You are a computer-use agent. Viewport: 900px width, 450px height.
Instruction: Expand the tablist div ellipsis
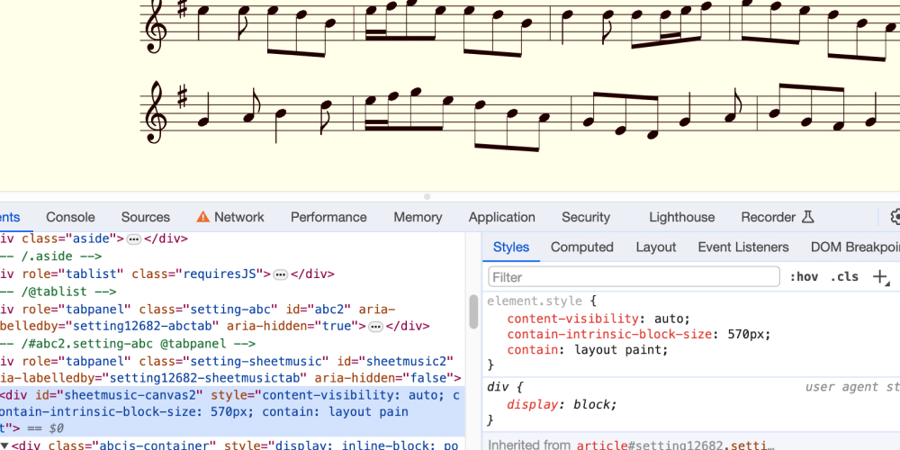tap(280, 274)
